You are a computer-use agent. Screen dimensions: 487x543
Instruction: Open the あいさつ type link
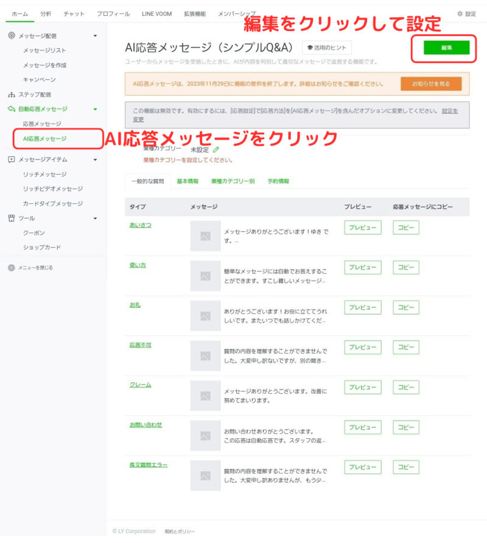pos(140,225)
